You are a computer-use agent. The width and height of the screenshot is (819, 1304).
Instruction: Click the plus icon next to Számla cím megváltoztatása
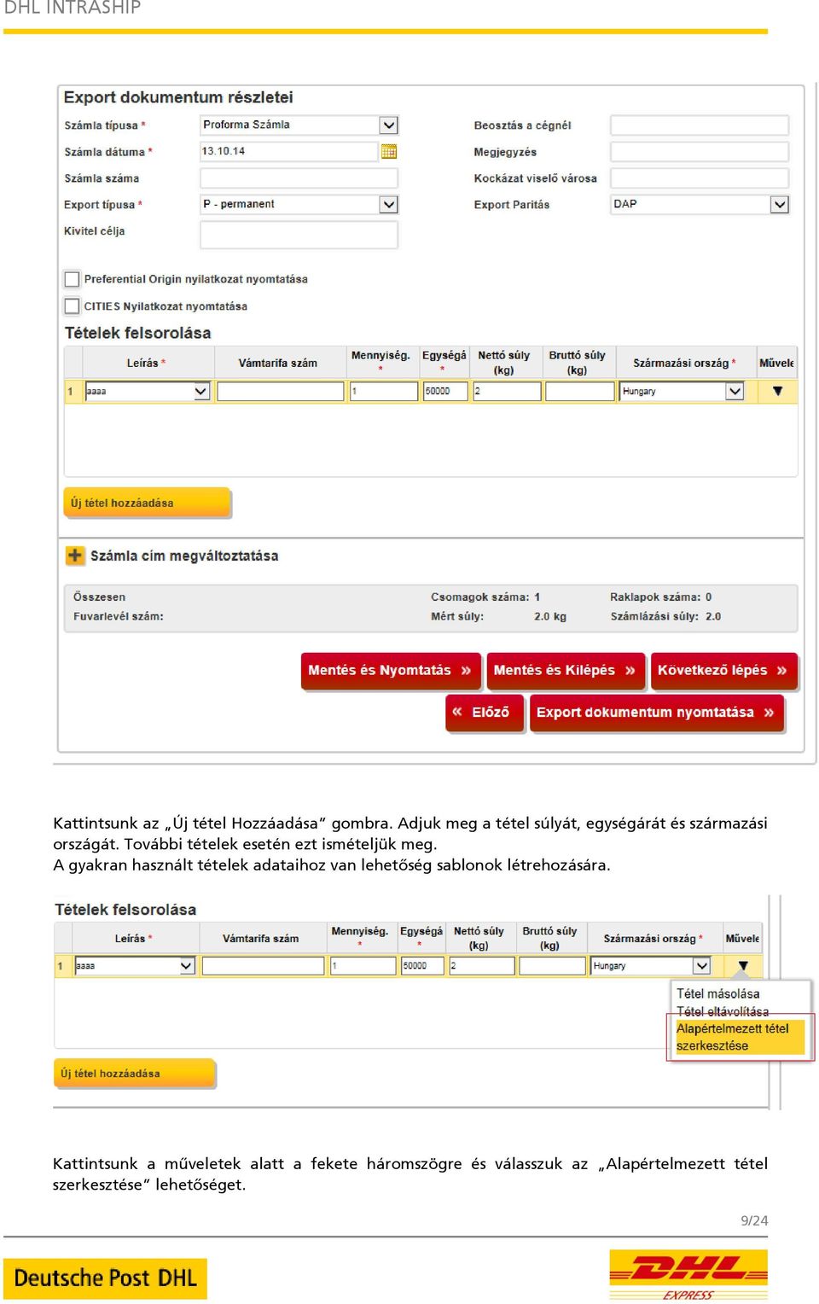click(75, 556)
